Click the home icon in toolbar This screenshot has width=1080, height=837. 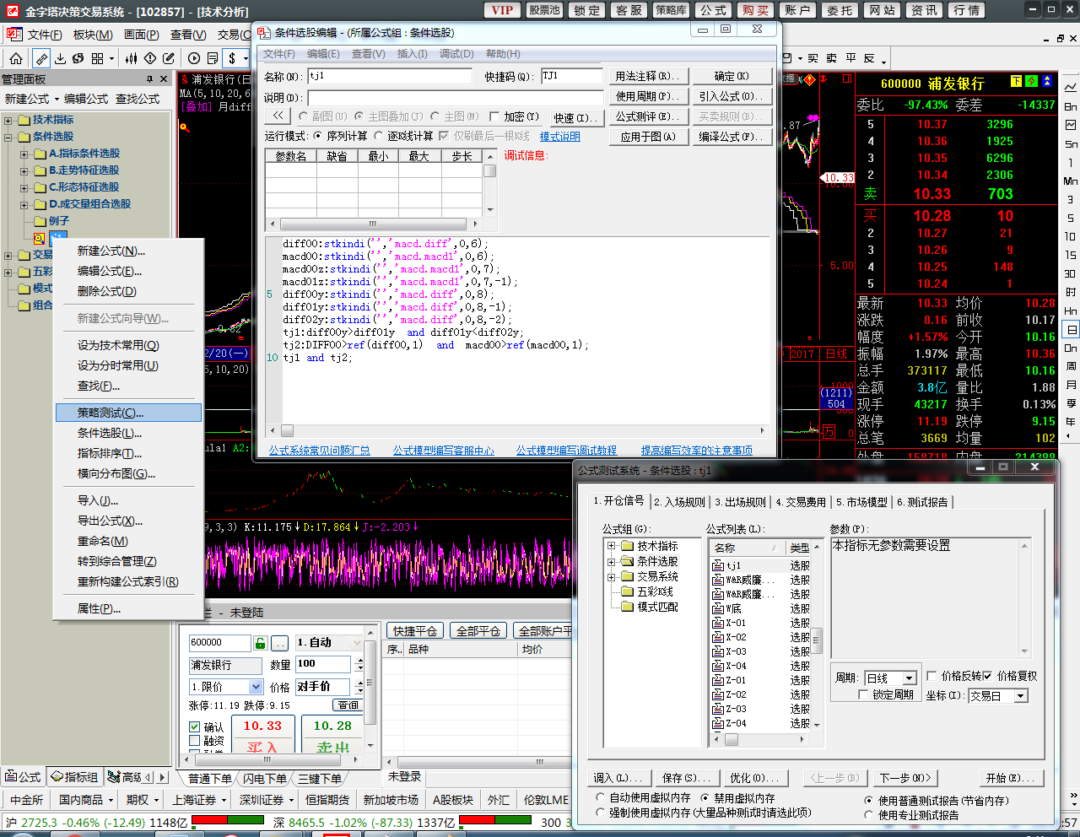coord(16,58)
